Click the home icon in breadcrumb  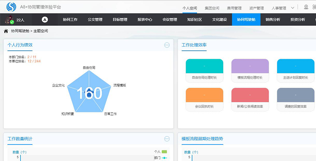6,31
